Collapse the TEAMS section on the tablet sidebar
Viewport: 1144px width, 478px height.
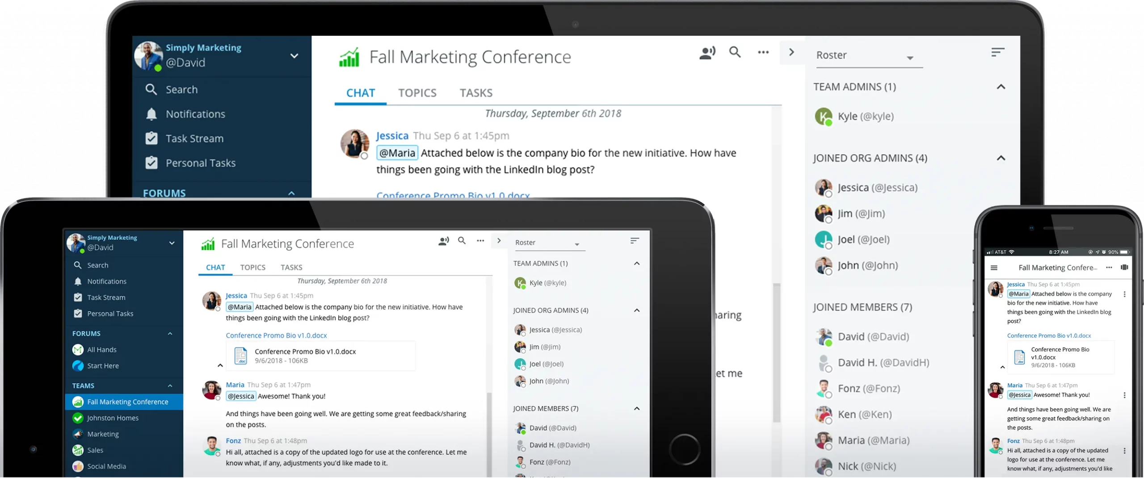pos(170,386)
